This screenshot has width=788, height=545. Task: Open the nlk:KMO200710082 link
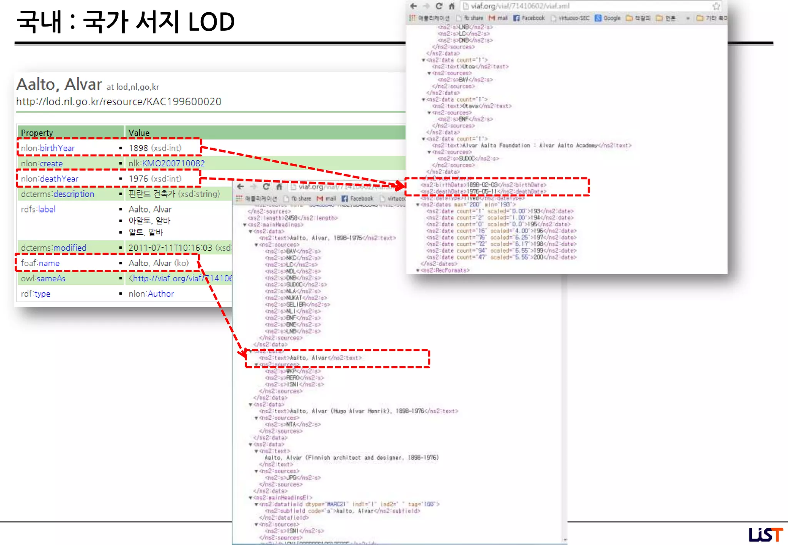(x=173, y=163)
